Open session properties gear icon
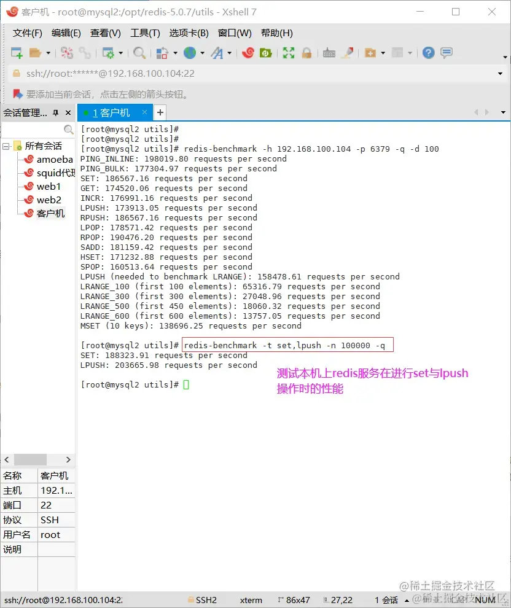The width and height of the screenshot is (511, 608). (108, 53)
